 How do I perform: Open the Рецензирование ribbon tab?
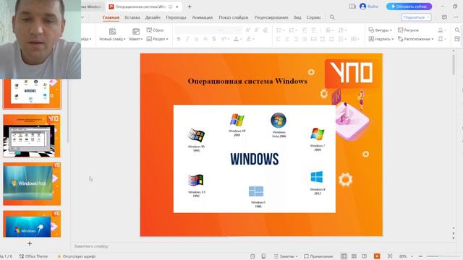[x=271, y=17]
